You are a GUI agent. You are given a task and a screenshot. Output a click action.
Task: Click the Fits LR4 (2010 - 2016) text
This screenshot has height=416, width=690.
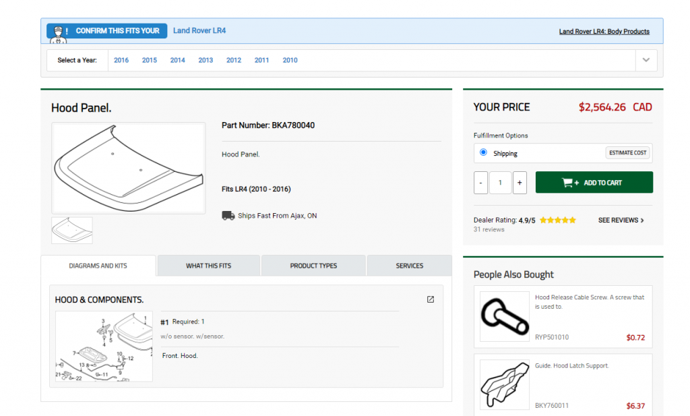coord(256,189)
